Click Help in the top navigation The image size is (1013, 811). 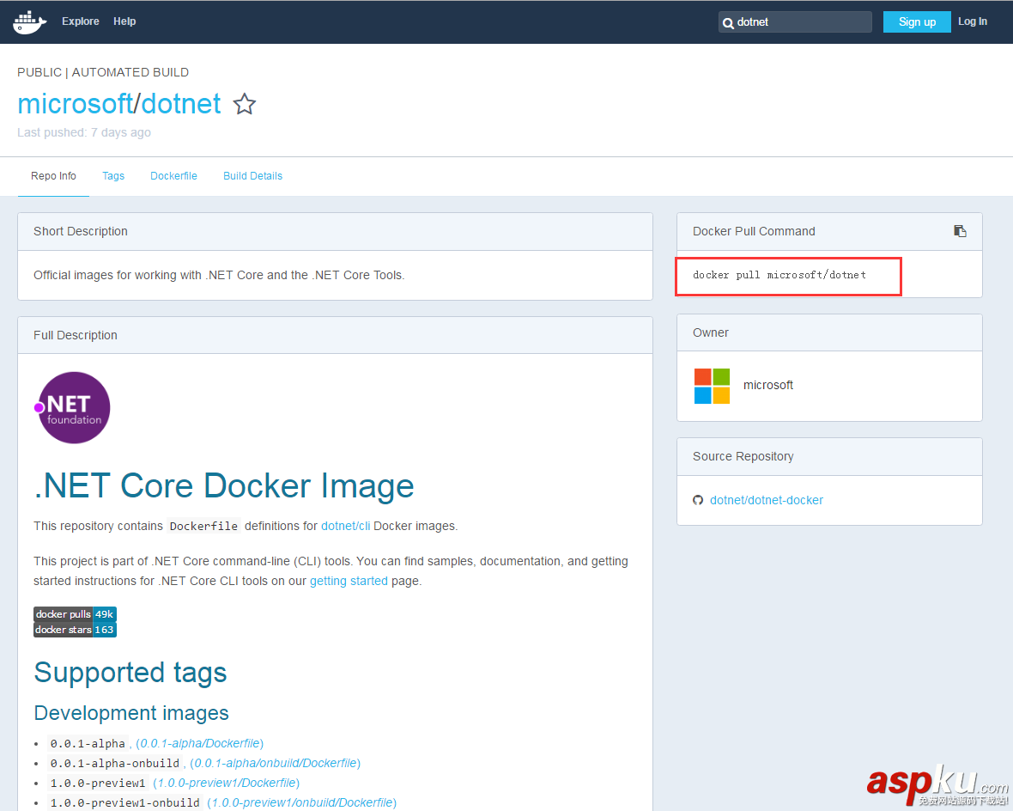coord(124,21)
